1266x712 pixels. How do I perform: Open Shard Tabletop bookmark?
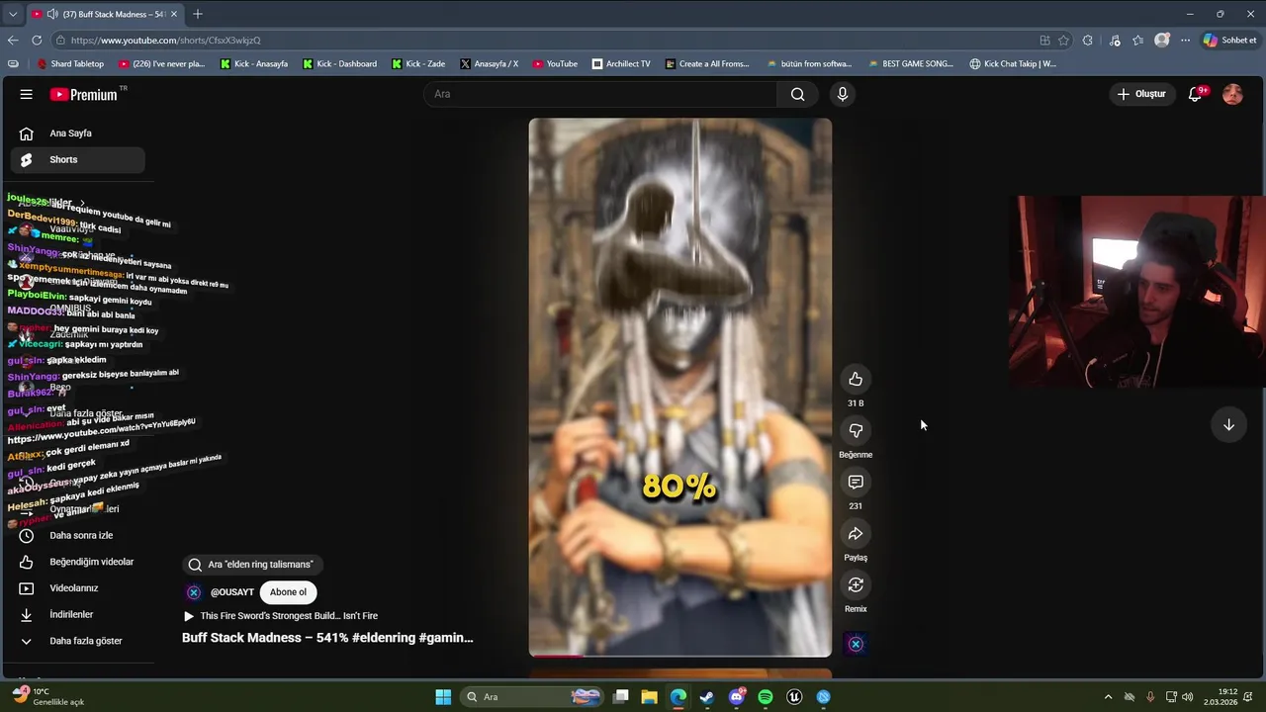70,64
